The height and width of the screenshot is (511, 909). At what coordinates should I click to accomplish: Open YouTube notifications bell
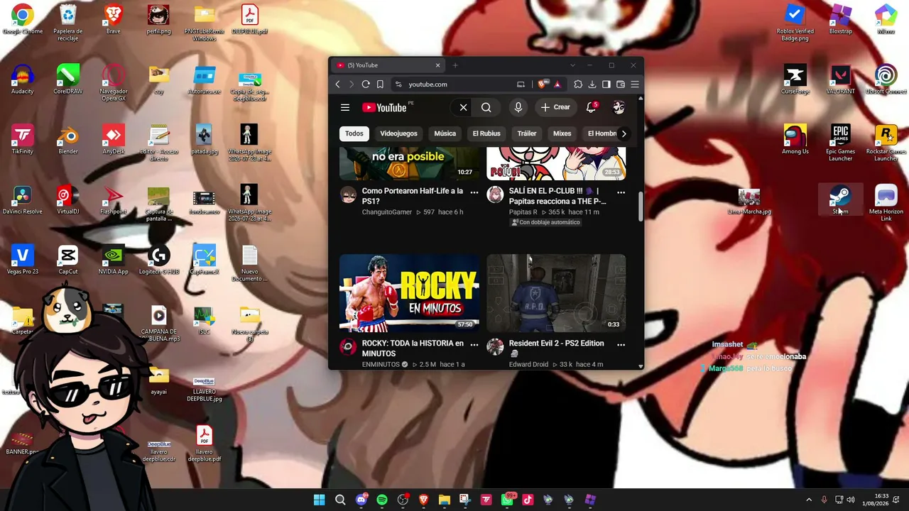coord(591,107)
